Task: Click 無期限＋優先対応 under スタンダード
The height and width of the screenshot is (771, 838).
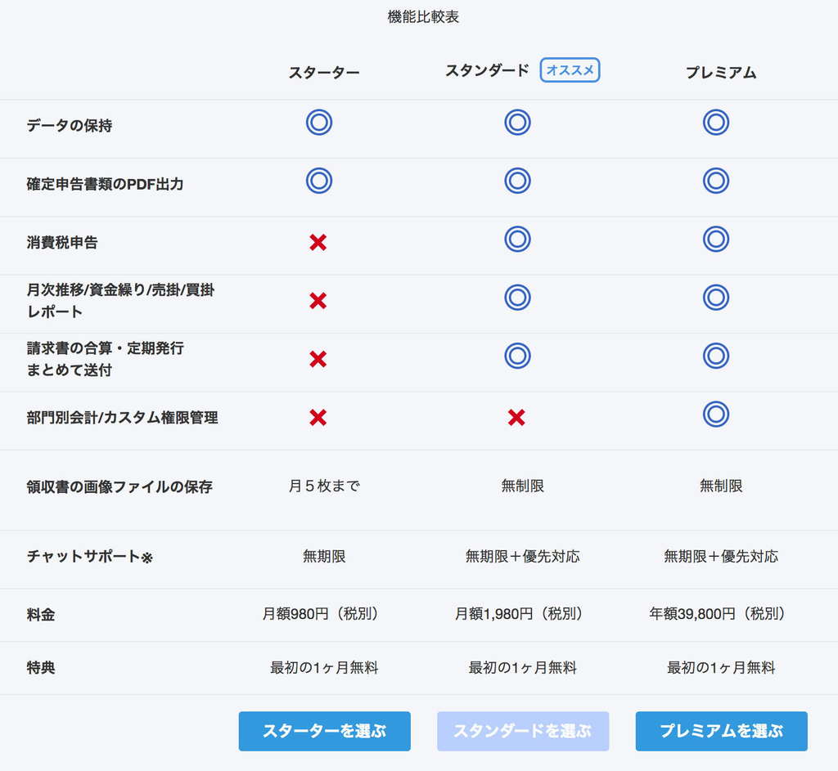Action: point(523,556)
